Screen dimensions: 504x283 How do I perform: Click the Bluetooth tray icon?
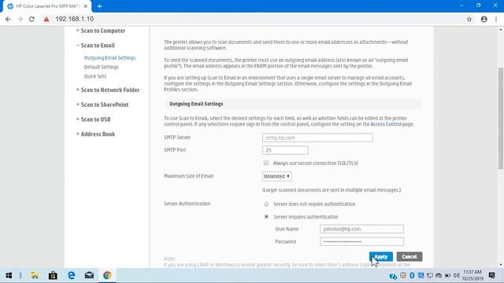[412, 276]
